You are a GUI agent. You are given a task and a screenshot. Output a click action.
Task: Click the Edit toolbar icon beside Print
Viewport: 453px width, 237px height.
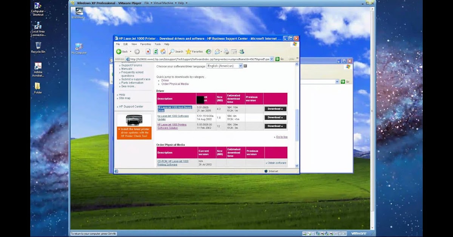tap(234, 52)
